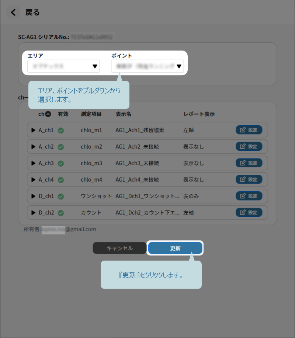
Task: Open 設定 for A_ch4
Action: pyautogui.click(x=249, y=180)
